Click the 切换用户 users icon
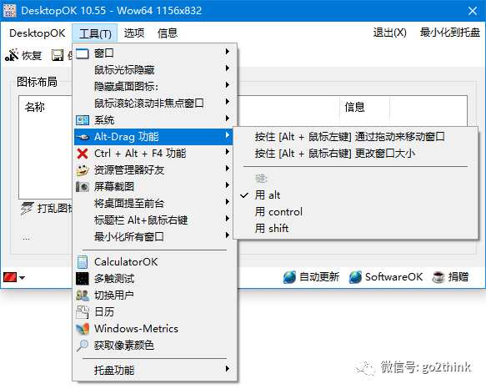 (83, 296)
